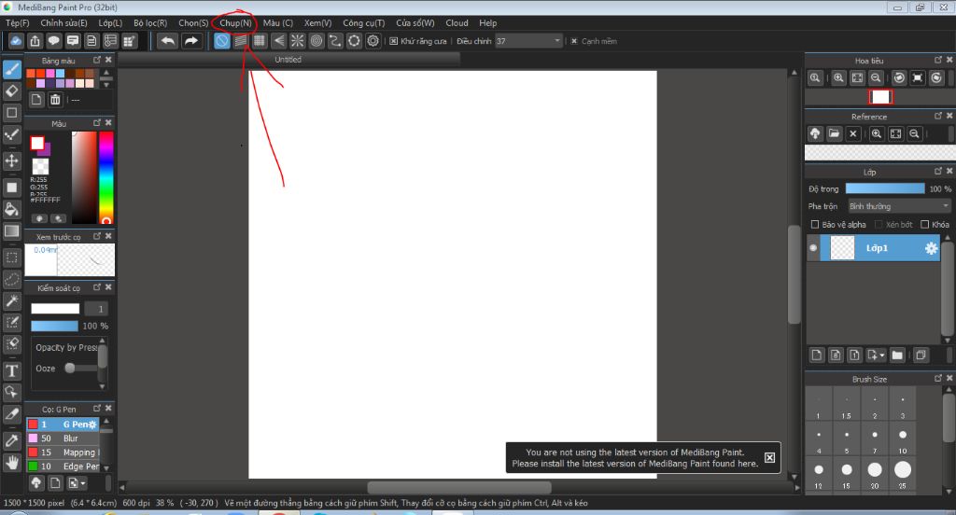
Task: Select the Bucket fill tool
Action: [x=12, y=209]
